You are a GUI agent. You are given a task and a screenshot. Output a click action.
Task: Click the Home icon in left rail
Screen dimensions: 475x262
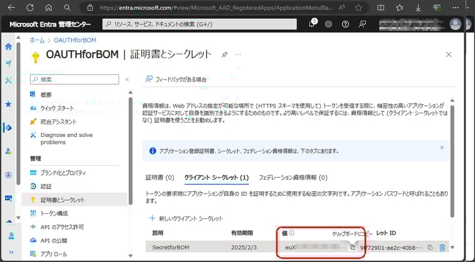pyautogui.click(x=9, y=46)
